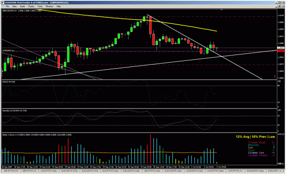Switch to the USDJPYFXF,Daily chart tab

click(49, 171)
